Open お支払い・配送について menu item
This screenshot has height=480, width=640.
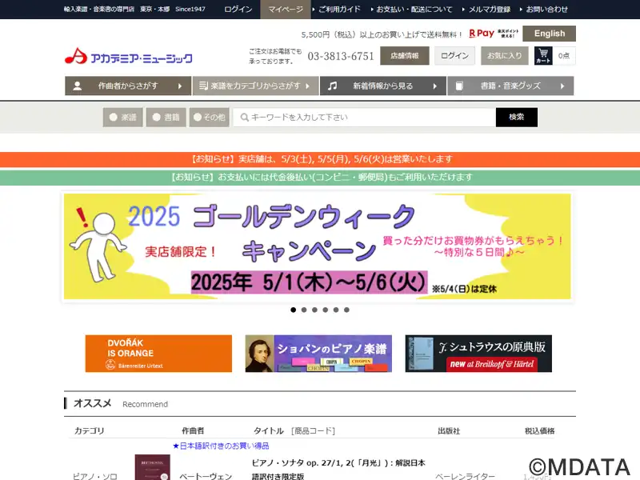[x=414, y=10]
